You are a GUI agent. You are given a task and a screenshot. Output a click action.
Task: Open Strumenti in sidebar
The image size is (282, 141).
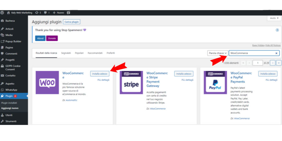tap(11, 121)
